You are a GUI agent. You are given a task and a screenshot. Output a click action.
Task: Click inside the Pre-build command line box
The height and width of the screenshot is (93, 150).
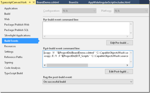tap(86, 28)
